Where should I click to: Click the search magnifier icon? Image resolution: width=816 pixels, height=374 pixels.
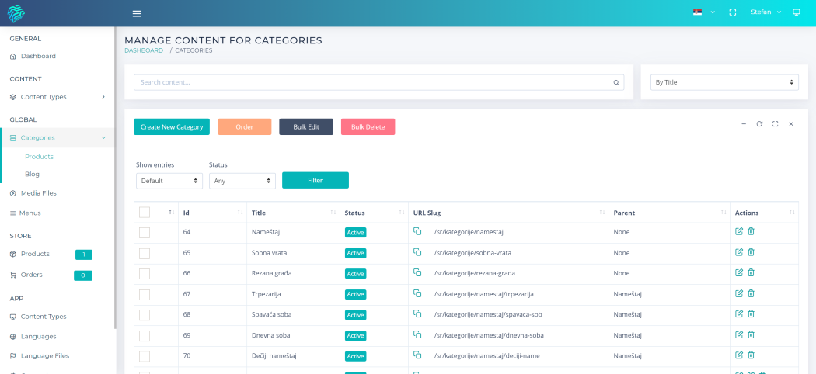point(616,82)
